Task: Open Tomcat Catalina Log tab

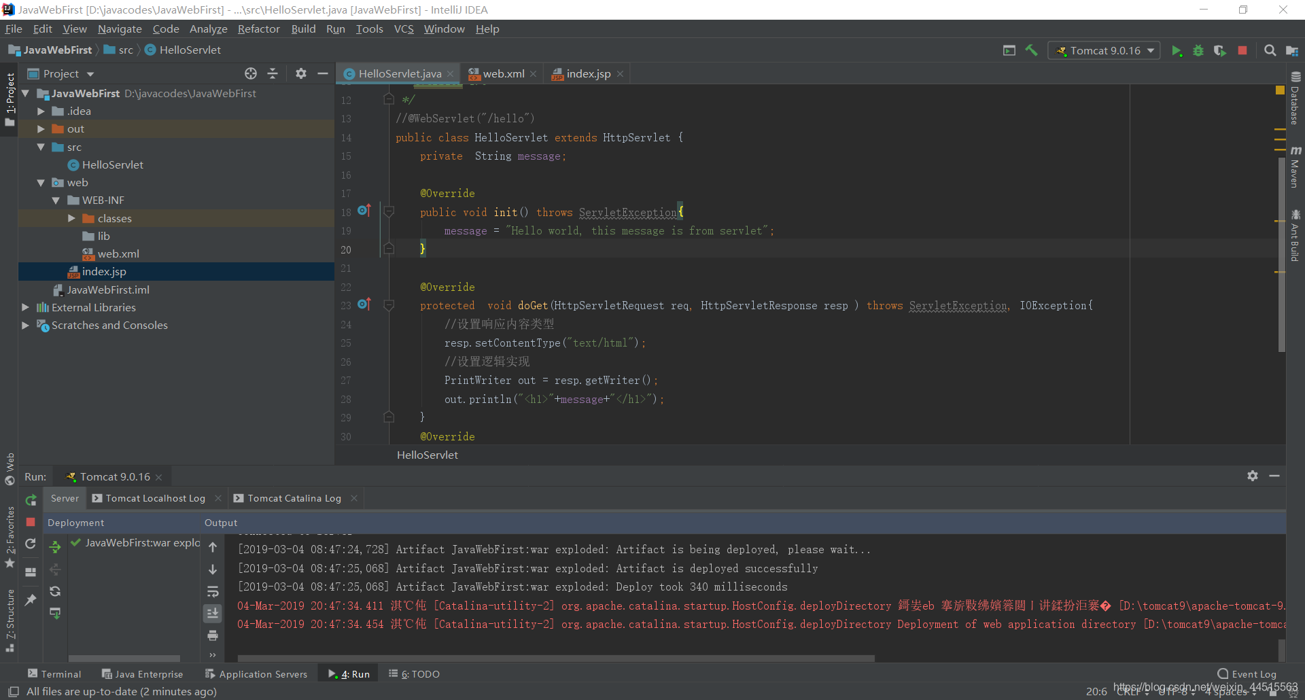Action: pyautogui.click(x=294, y=498)
